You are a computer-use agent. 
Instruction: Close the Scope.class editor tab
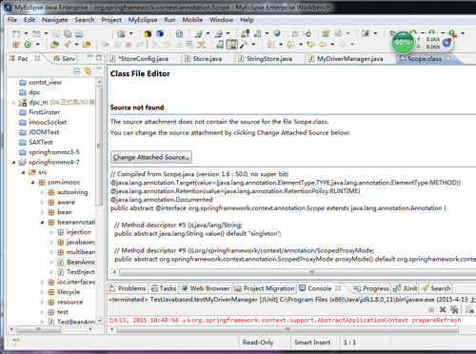click(447, 58)
